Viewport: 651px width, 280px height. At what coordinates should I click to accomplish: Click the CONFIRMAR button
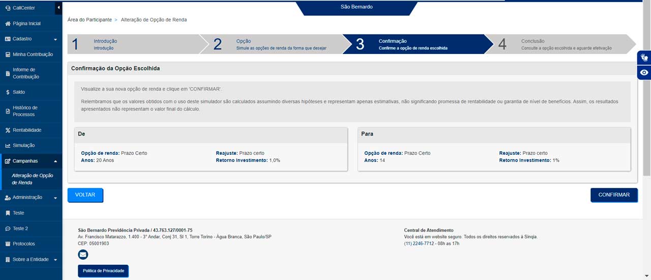click(x=614, y=195)
